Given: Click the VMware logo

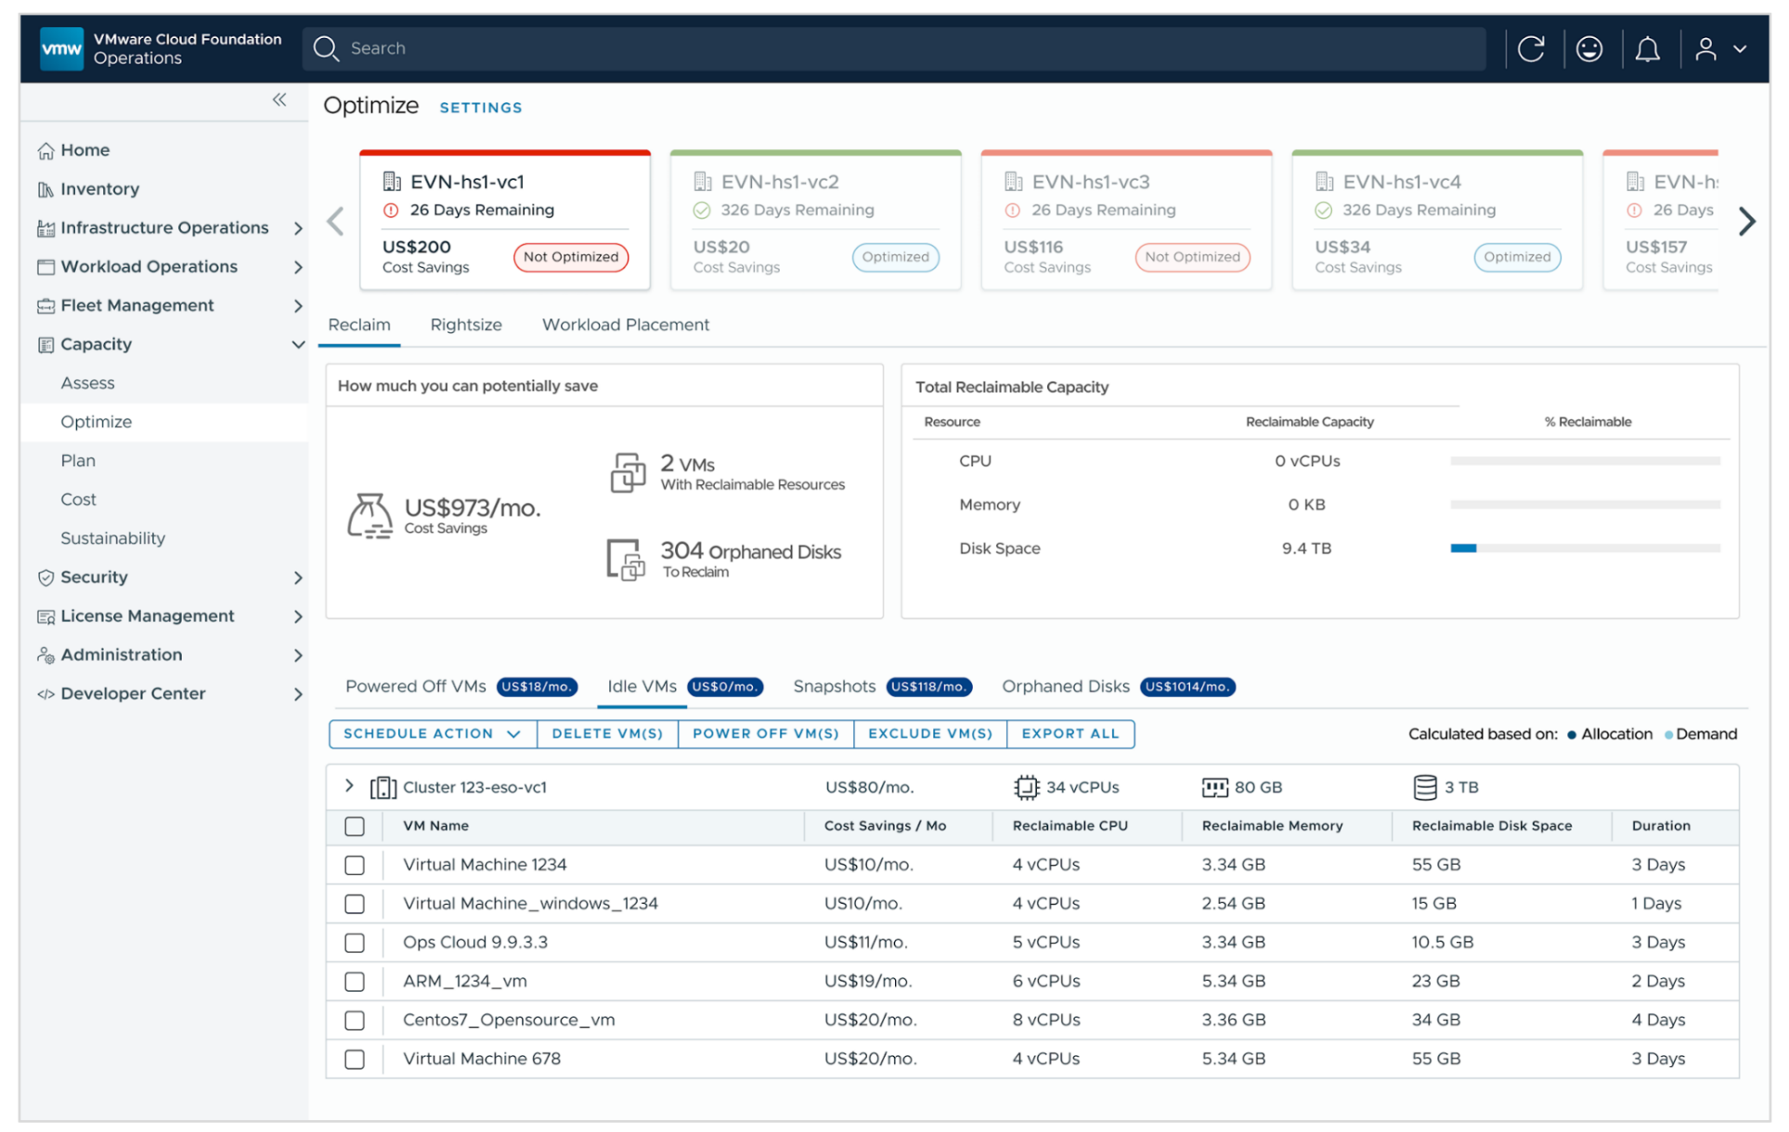Looking at the screenshot, I should click(62, 48).
